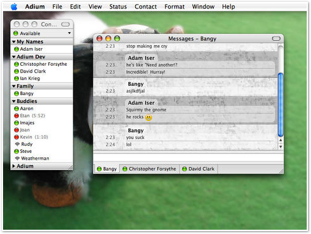The image size is (311, 234).
Task: Open the Adium application menu
Action: 35,7
